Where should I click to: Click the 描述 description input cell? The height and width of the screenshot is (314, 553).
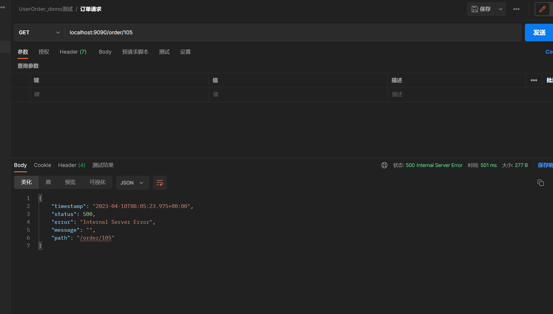point(470,94)
